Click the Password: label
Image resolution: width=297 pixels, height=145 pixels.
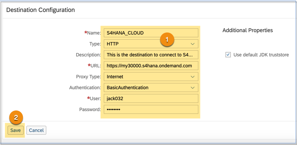(x=90, y=109)
